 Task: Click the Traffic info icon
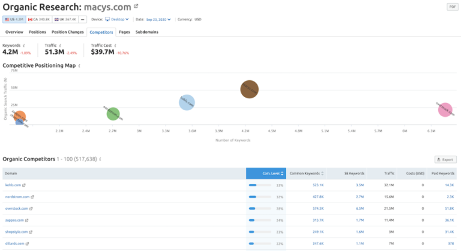[x=60, y=46]
